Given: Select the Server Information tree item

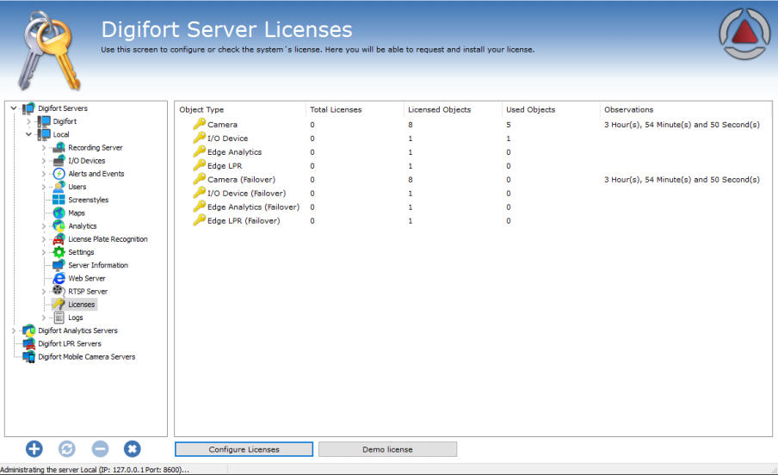Looking at the screenshot, I should (x=98, y=265).
